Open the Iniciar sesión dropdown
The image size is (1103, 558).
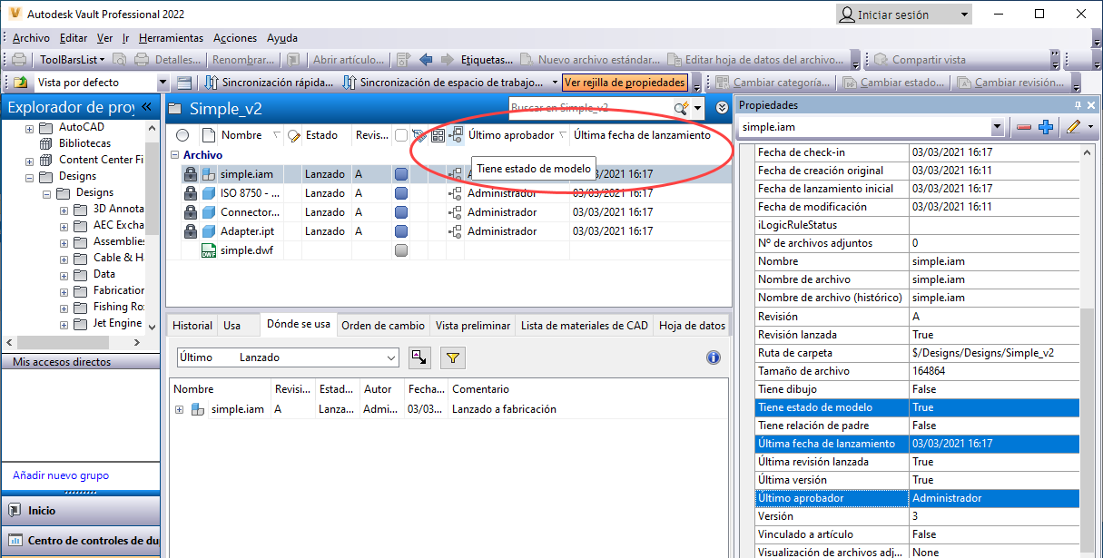[963, 15]
